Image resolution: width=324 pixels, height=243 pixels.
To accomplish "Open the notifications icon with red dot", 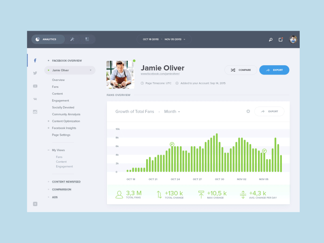I will [x=281, y=39].
